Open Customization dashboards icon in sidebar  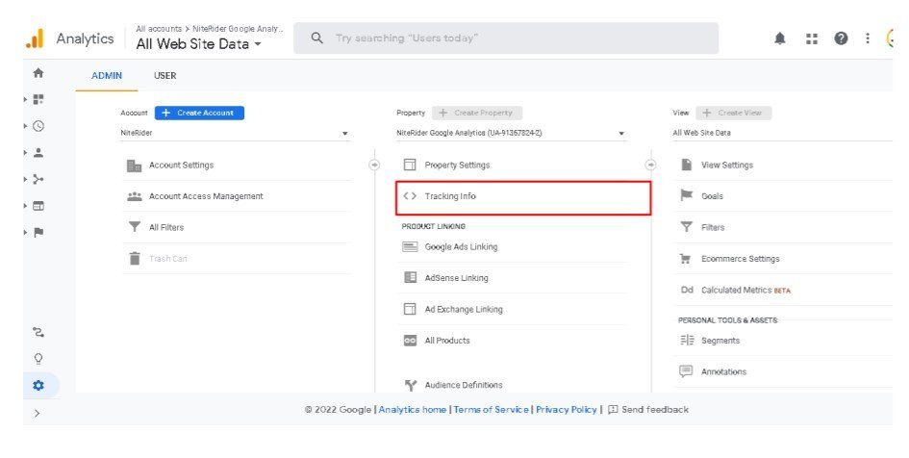38,100
